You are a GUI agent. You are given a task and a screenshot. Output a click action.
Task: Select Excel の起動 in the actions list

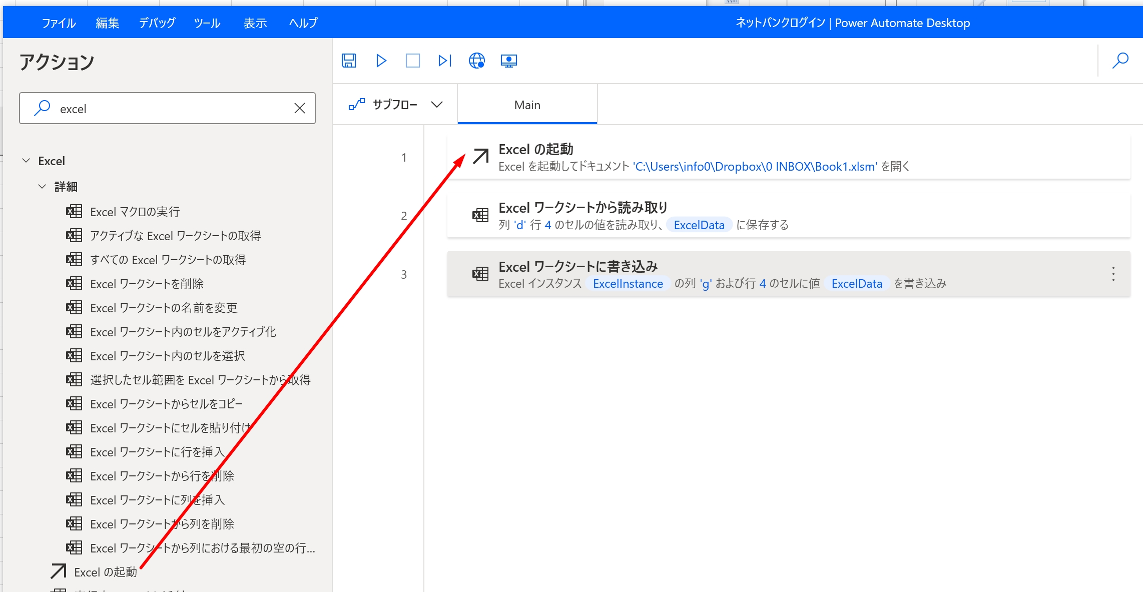click(x=105, y=572)
